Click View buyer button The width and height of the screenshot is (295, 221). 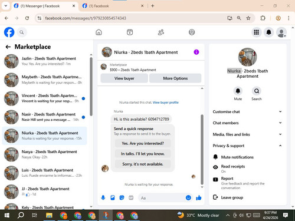(124, 78)
